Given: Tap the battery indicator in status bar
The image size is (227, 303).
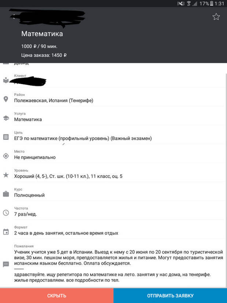Looking at the screenshot, I should [212, 4].
